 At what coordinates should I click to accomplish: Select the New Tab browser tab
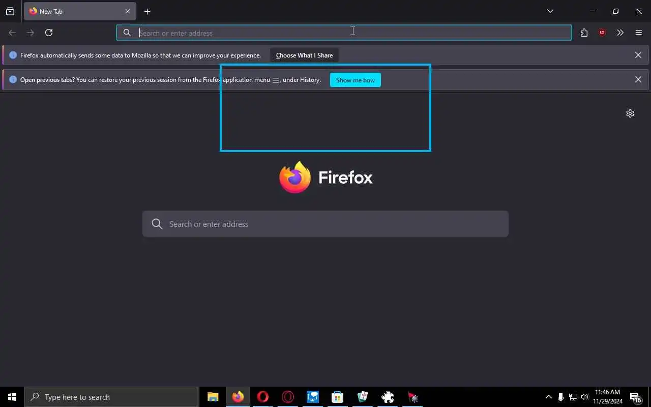pos(80,11)
